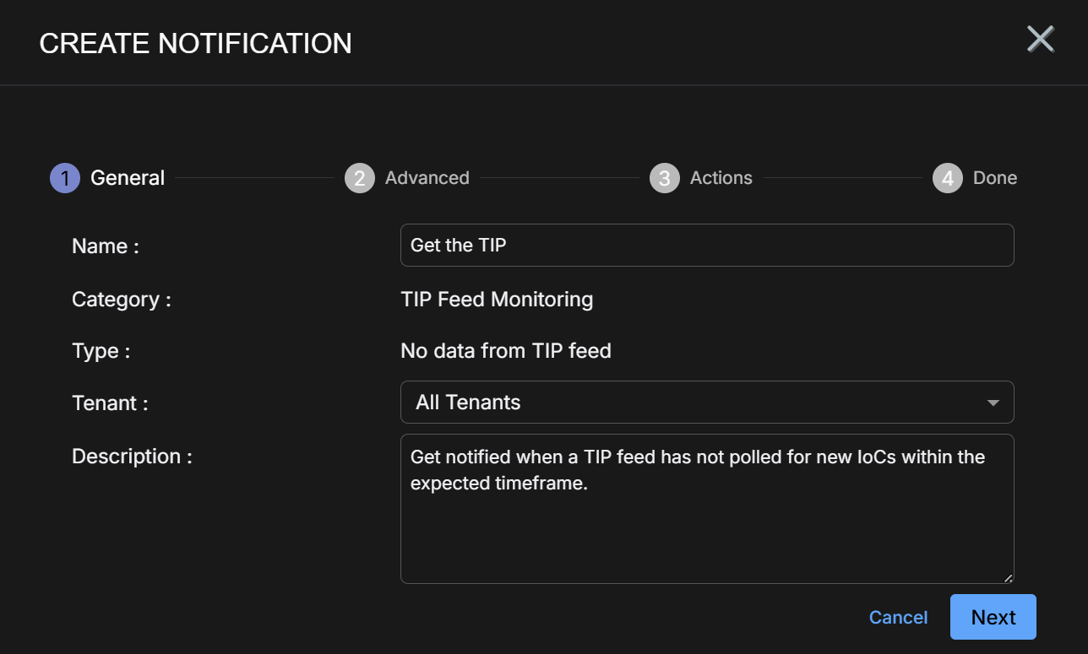
Task: Switch to the Advanced step
Action: (427, 178)
